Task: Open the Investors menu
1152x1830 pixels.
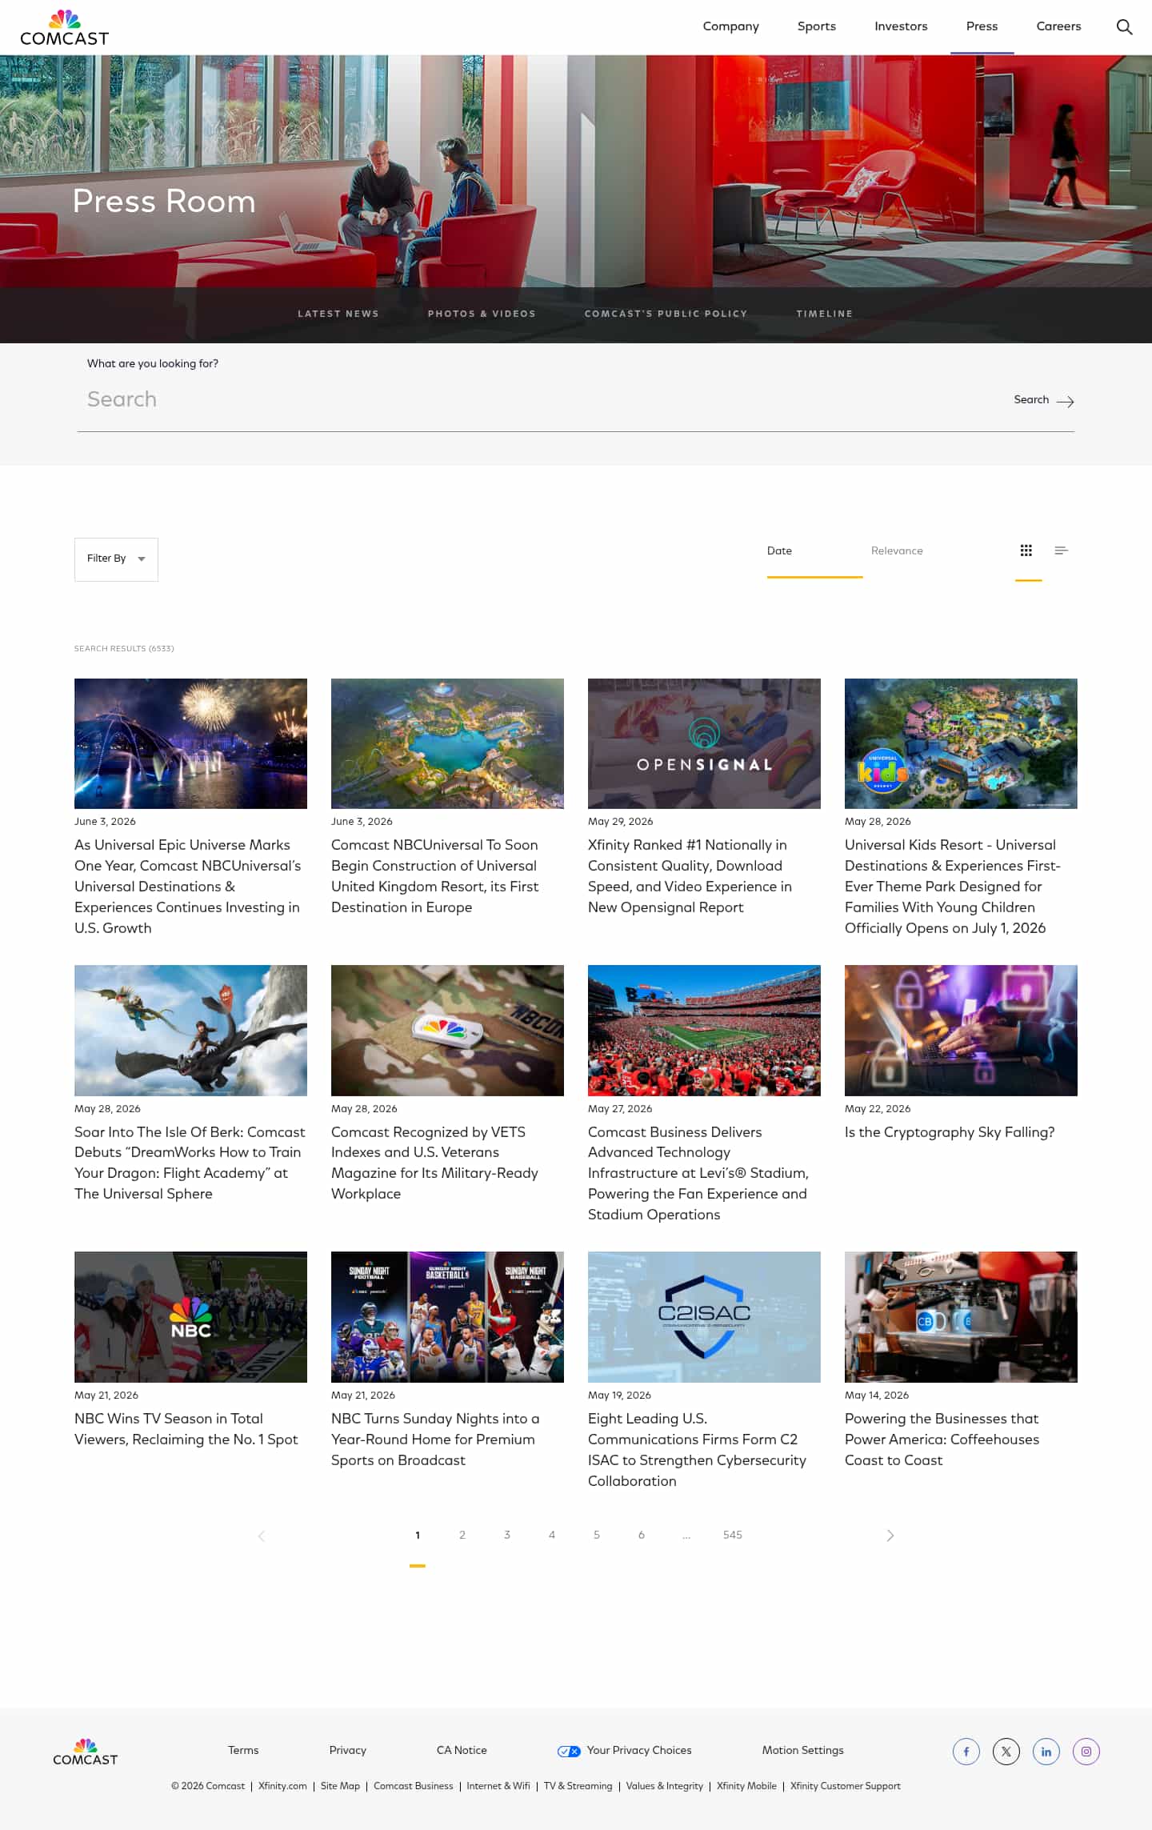Action: point(901,26)
